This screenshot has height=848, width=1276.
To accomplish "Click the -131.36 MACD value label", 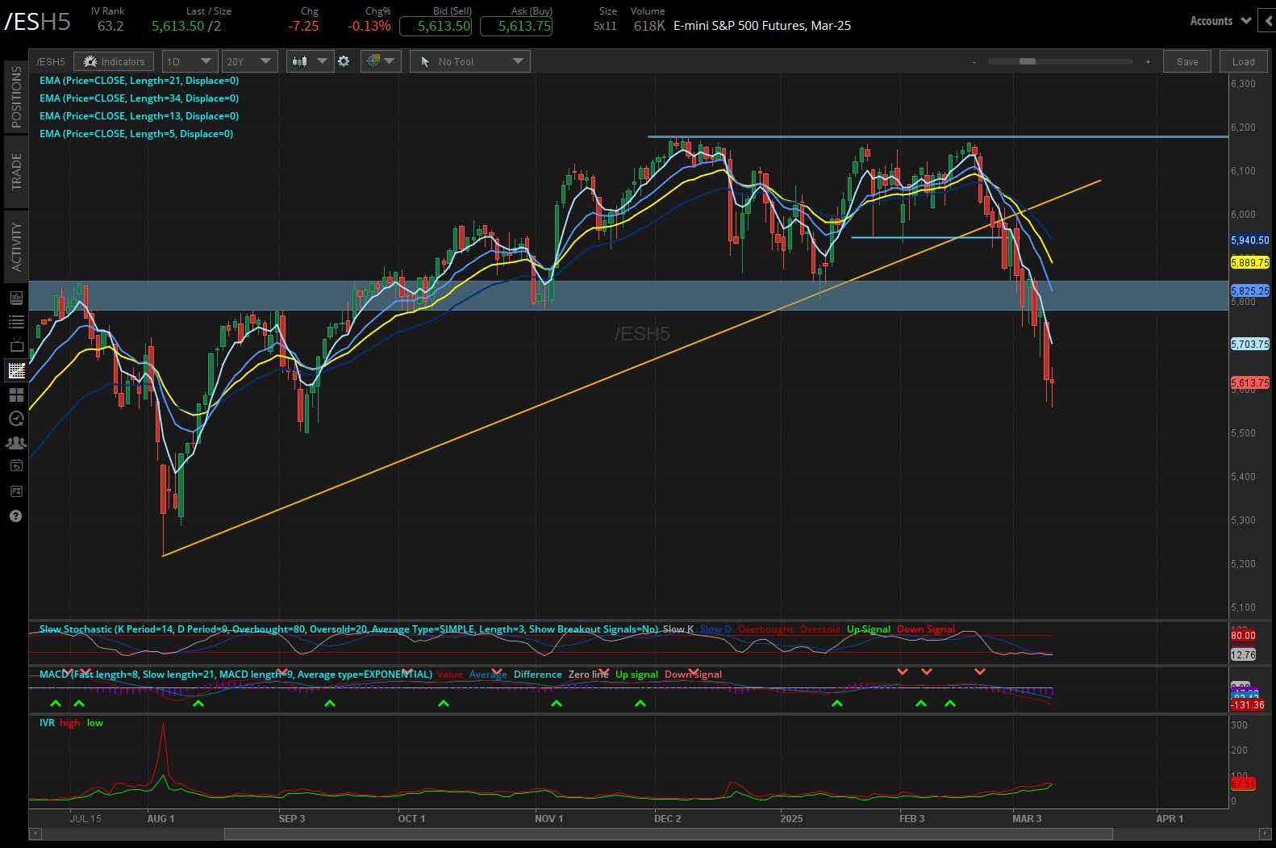I will [x=1247, y=705].
